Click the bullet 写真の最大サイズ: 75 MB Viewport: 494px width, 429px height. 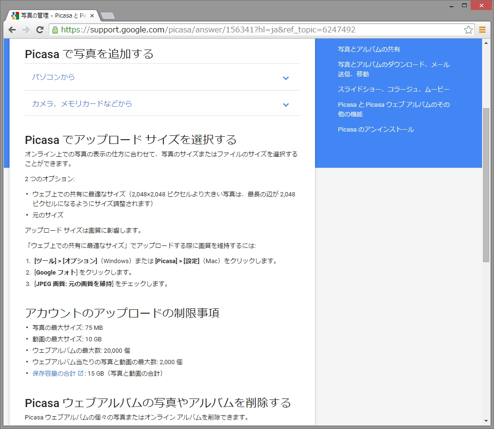pos(68,327)
